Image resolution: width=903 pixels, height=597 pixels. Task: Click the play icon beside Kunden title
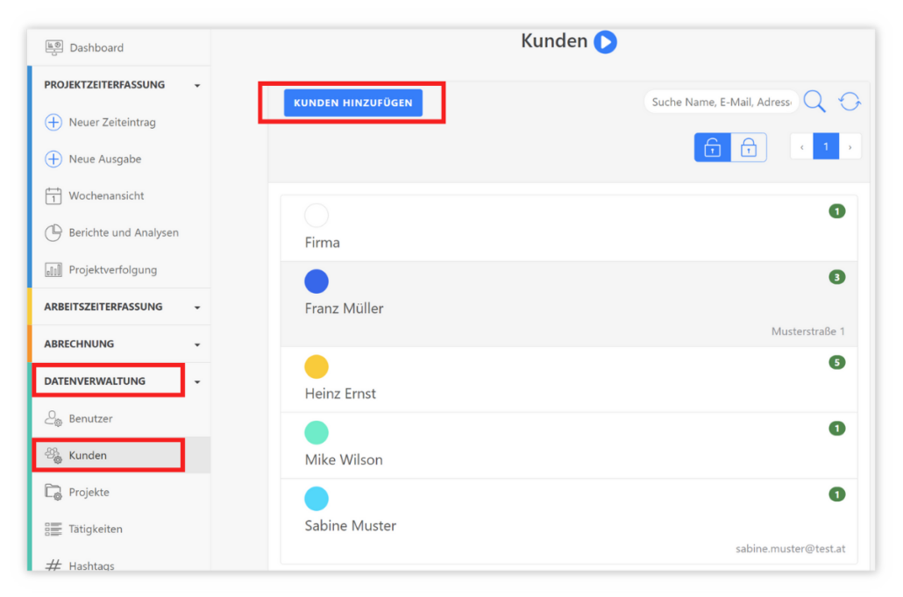point(605,41)
